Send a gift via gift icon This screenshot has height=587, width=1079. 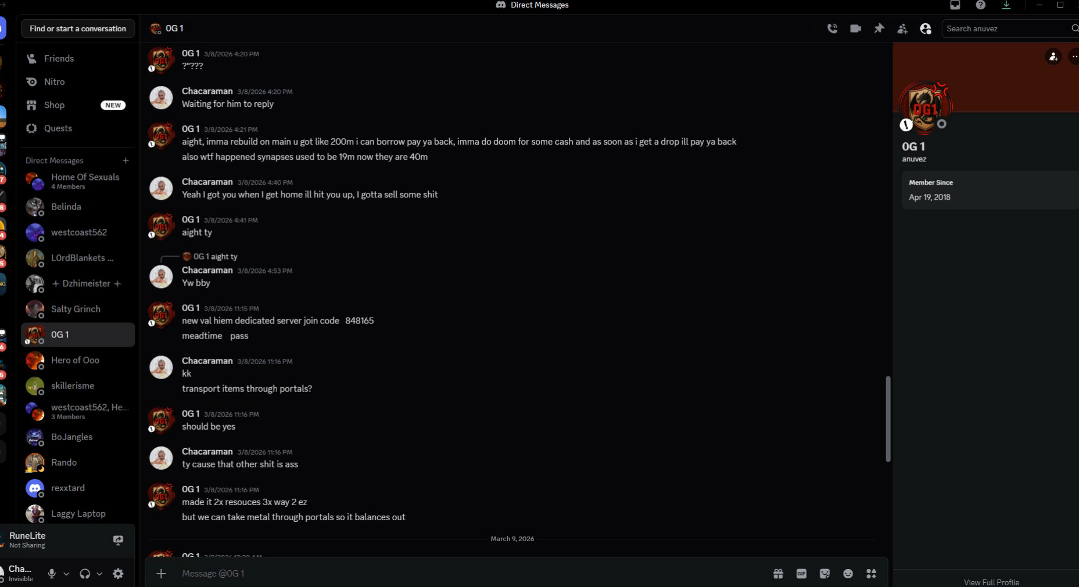pyautogui.click(x=778, y=574)
